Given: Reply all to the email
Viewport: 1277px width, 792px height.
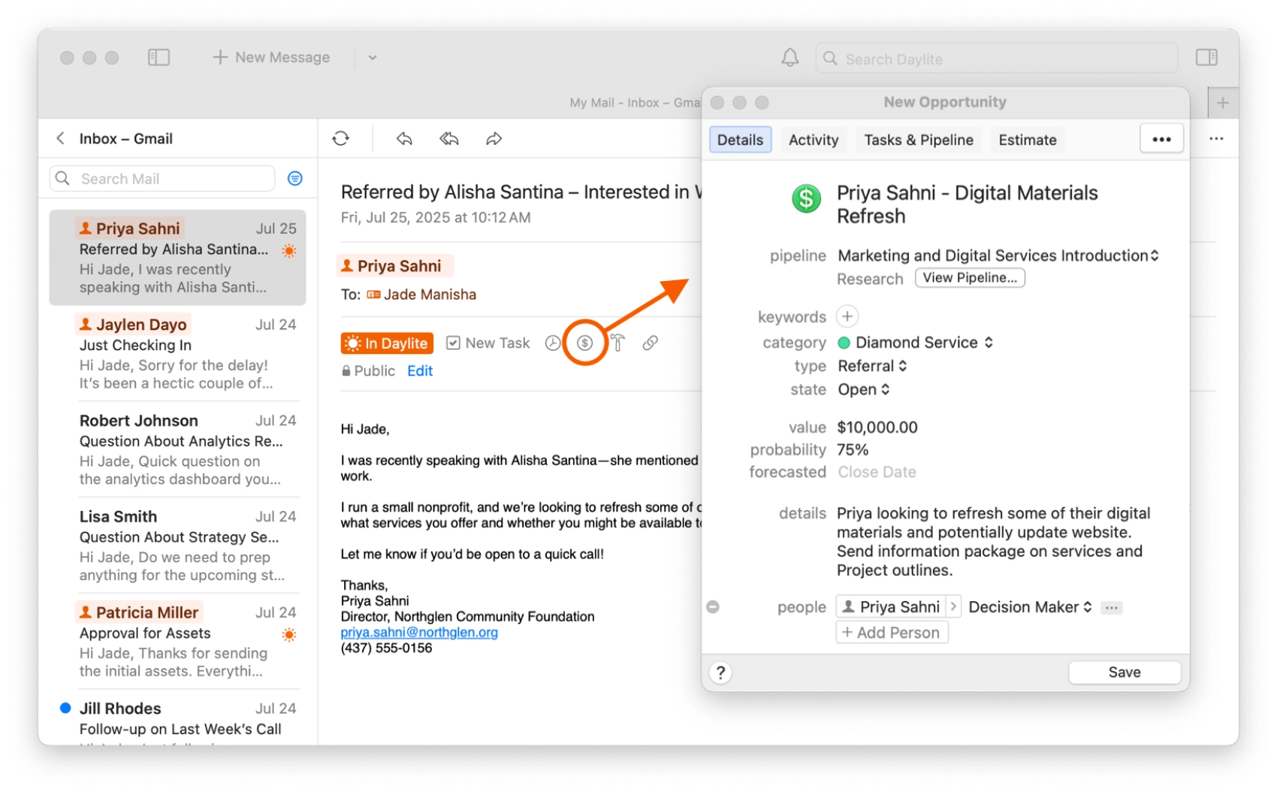Looking at the screenshot, I should coord(449,138).
